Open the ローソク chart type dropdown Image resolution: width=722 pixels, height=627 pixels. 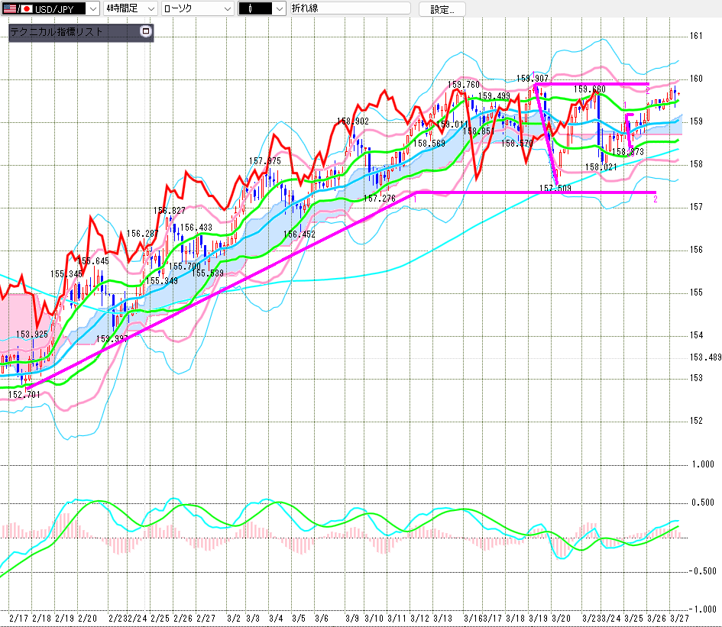pyautogui.click(x=227, y=9)
